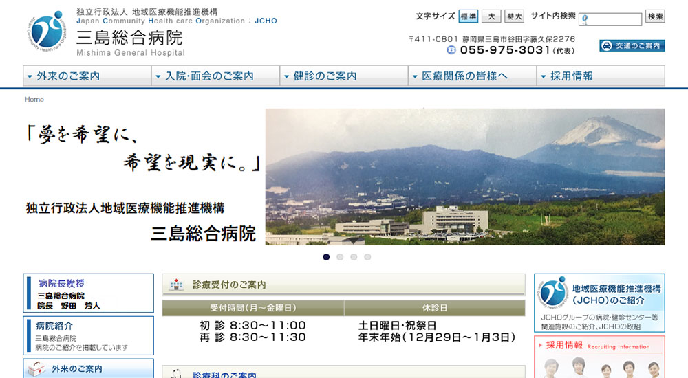
Task: Click the 休診日 table header
Action: pos(435,308)
